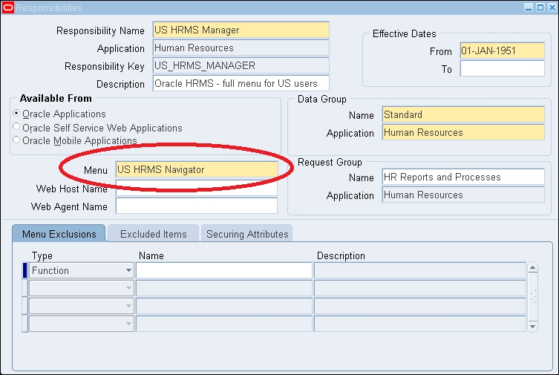Click the Web Host Name field

[197, 188]
